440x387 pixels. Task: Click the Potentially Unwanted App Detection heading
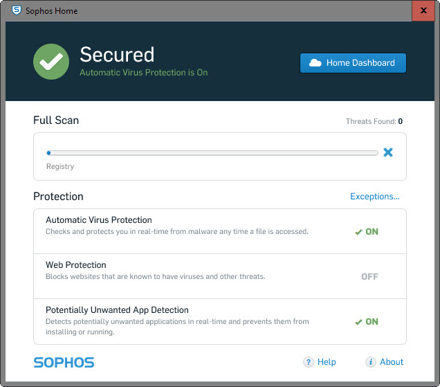(117, 309)
